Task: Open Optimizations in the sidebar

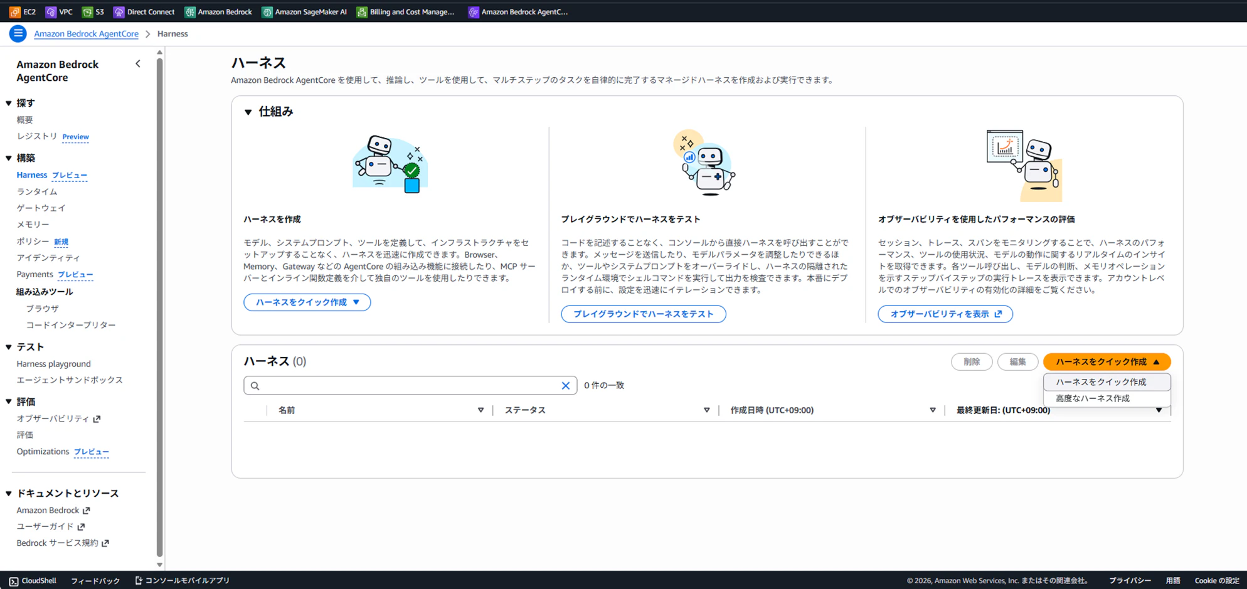Action: [x=43, y=452]
